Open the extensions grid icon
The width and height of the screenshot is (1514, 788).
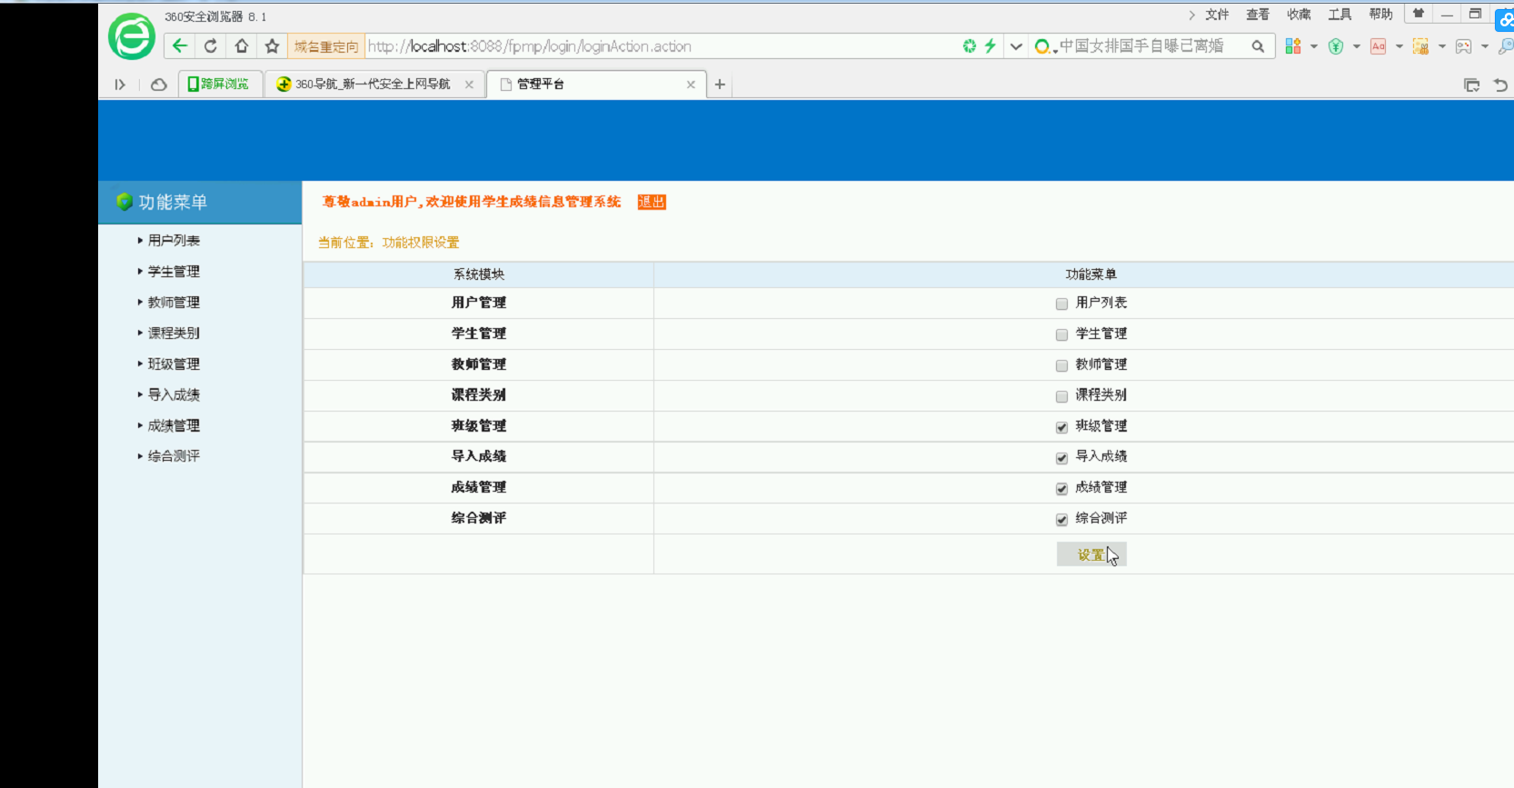tap(1293, 46)
